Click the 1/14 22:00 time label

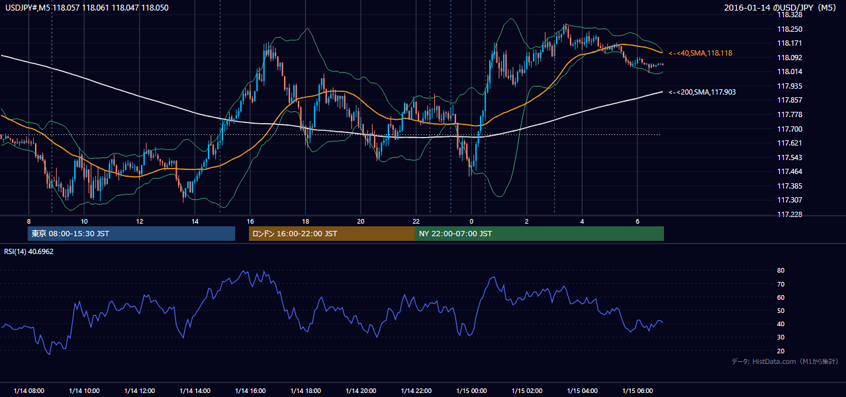[x=416, y=391]
